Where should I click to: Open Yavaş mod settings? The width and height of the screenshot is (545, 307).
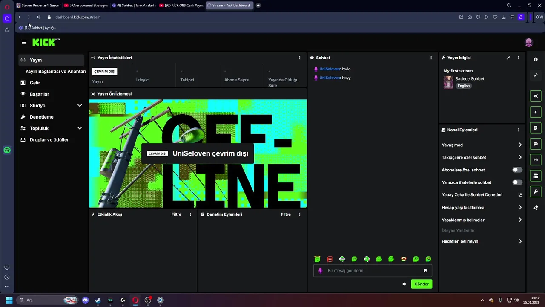pyautogui.click(x=482, y=145)
